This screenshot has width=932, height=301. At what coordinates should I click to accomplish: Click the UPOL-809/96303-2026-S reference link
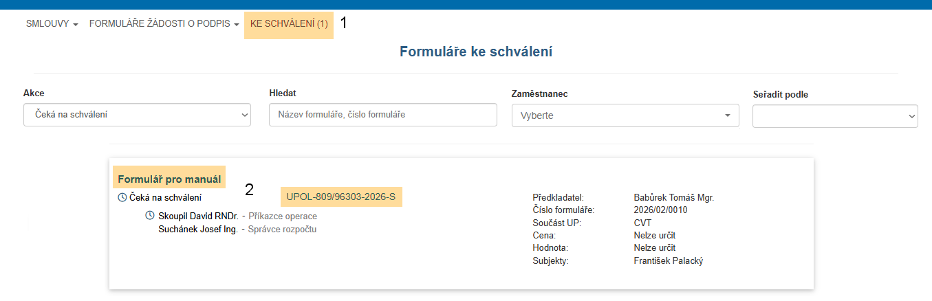click(341, 197)
